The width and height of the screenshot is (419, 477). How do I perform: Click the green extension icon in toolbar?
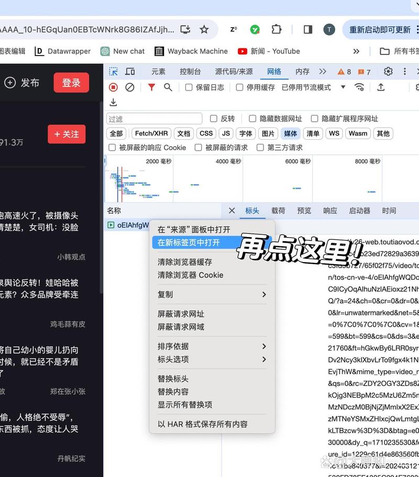pos(255,29)
